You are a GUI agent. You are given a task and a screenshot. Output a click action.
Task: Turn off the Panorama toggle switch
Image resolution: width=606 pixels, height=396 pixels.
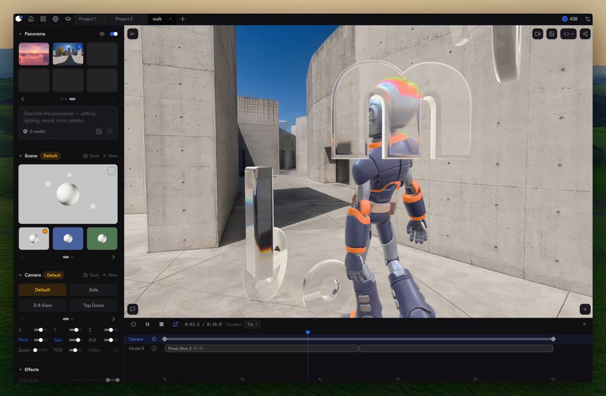[114, 34]
